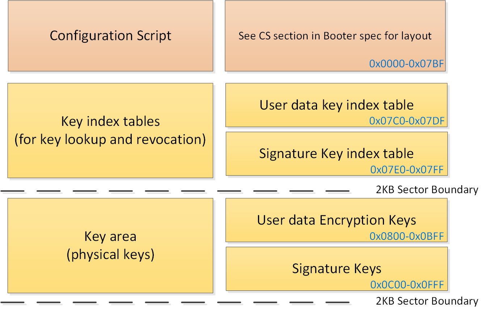Click the '(for key lookup and revocation)' subtitle
485x314 pixels.
(x=110, y=139)
